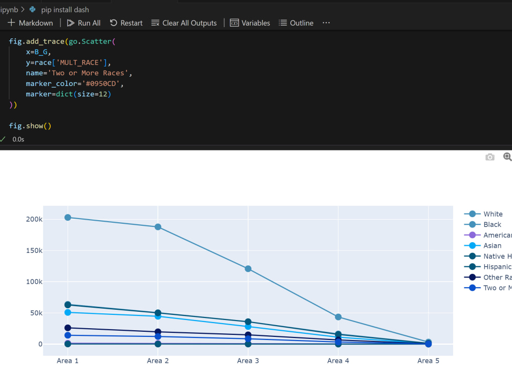512x384 pixels.
Task: Toggle Black trace in legend
Action: [483, 224]
